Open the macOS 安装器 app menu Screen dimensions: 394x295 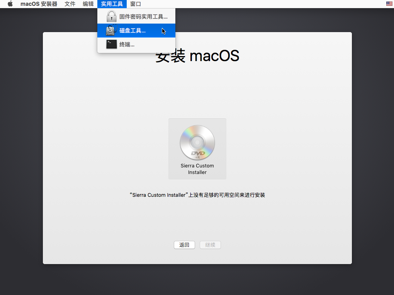[x=39, y=4]
